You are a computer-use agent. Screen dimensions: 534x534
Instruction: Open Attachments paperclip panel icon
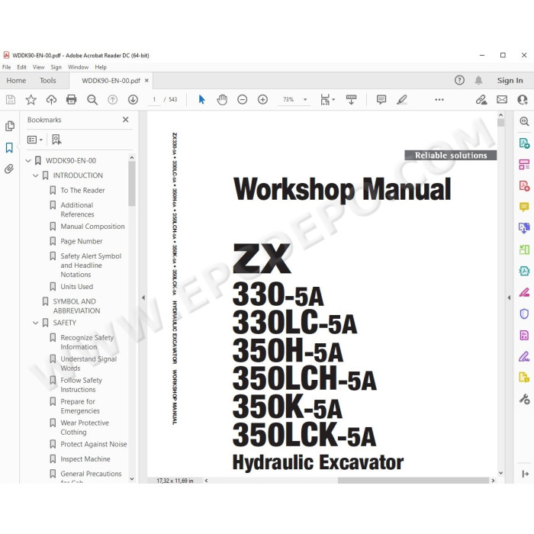click(x=9, y=169)
